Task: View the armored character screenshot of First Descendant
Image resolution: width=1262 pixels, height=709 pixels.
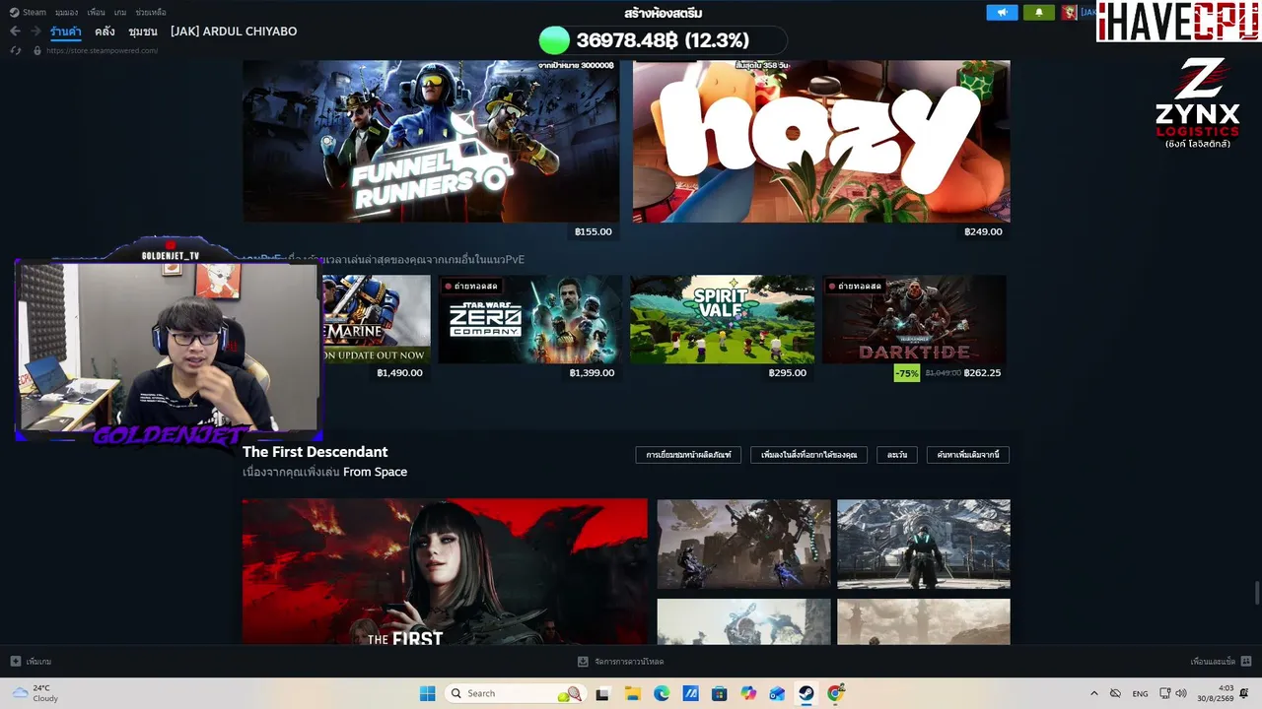Action: pyautogui.click(x=924, y=544)
